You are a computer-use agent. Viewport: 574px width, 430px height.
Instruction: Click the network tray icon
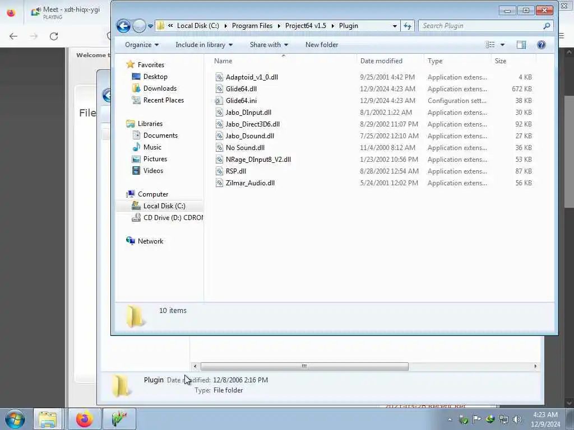coord(504,419)
